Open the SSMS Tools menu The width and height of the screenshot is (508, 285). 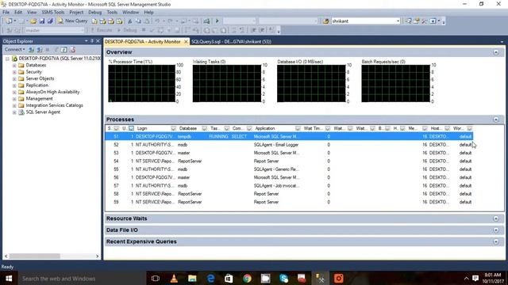tap(53, 13)
